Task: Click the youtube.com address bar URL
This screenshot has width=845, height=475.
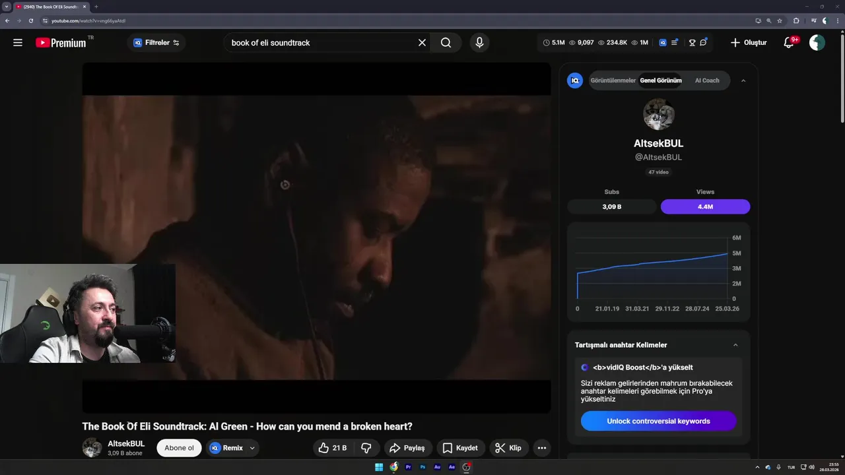Action: [88, 20]
